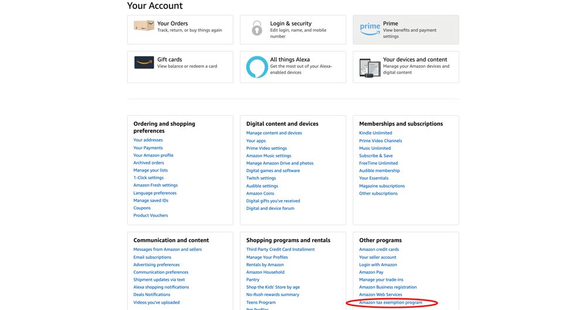
Task: Open Alexa shopping notifications
Action: point(161,287)
